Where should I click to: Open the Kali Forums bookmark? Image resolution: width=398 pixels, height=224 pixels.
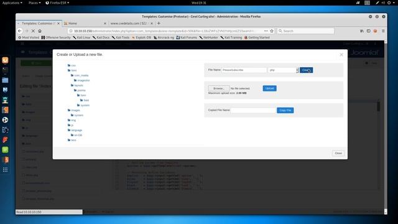[187, 37]
